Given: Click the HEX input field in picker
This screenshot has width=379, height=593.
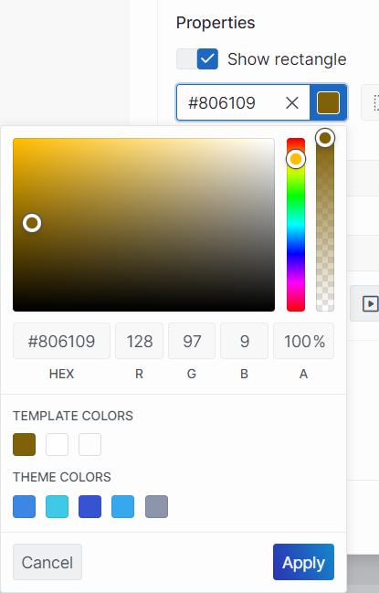Looking at the screenshot, I should click(x=61, y=341).
